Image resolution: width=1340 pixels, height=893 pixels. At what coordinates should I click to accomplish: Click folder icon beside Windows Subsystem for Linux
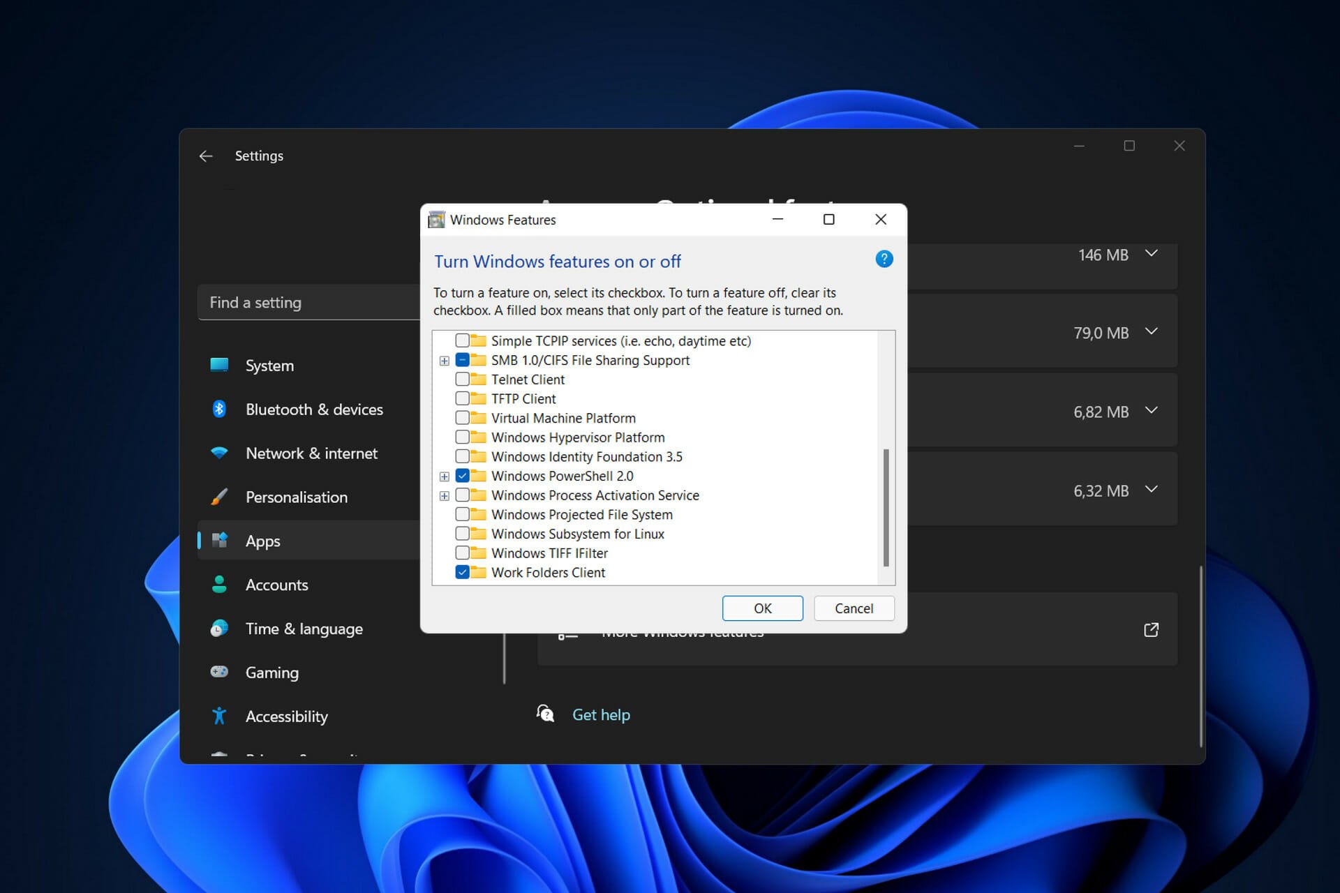click(478, 534)
